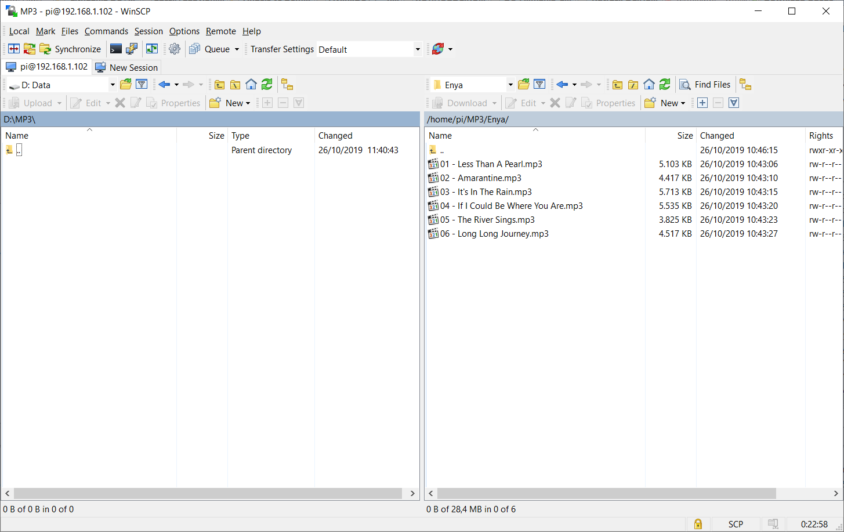
Task: Click the /home/pi/MP3/Enya/ remote path bar
Action: 634,120
